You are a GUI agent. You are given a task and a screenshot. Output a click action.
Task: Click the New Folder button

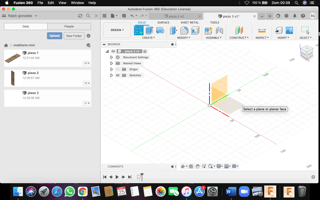[74, 36]
